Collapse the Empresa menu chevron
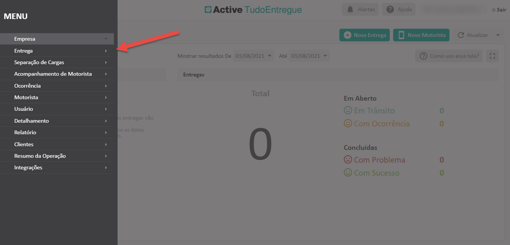This screenshot has height=245, width=510. [x=106, y=39]
